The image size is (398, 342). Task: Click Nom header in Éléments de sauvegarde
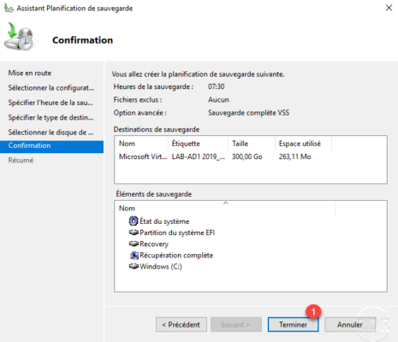click(225, 209)
